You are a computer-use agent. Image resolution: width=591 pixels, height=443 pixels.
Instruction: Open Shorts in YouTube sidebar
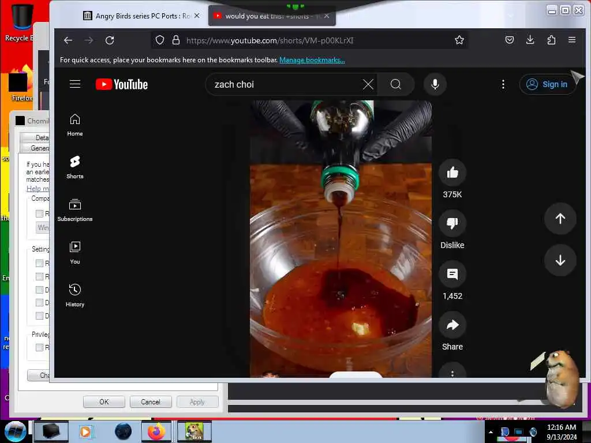(x=75, y=168)
